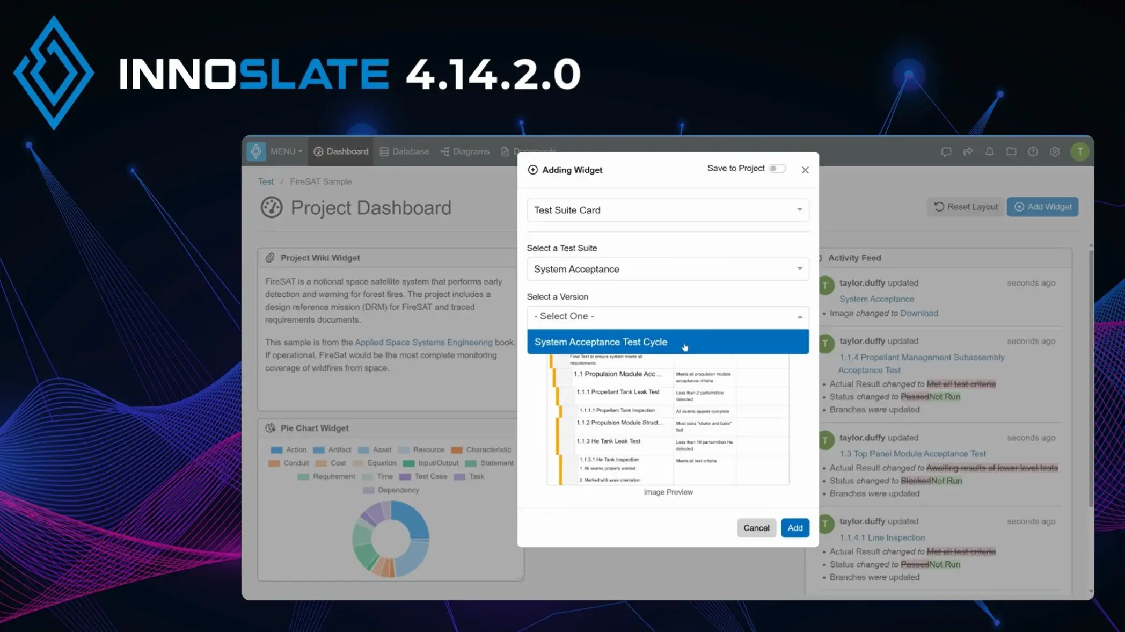The image size is (1125, 632).
Task: Open Applied Space Systems Engineering link
Action: pyautogui.click(x=423, y=342)
